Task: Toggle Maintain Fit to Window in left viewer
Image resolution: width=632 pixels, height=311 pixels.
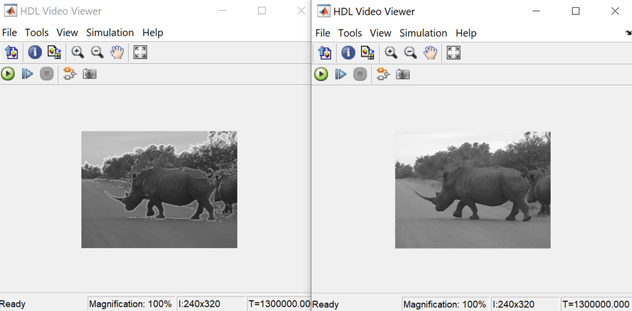Action: click(140, 53)
